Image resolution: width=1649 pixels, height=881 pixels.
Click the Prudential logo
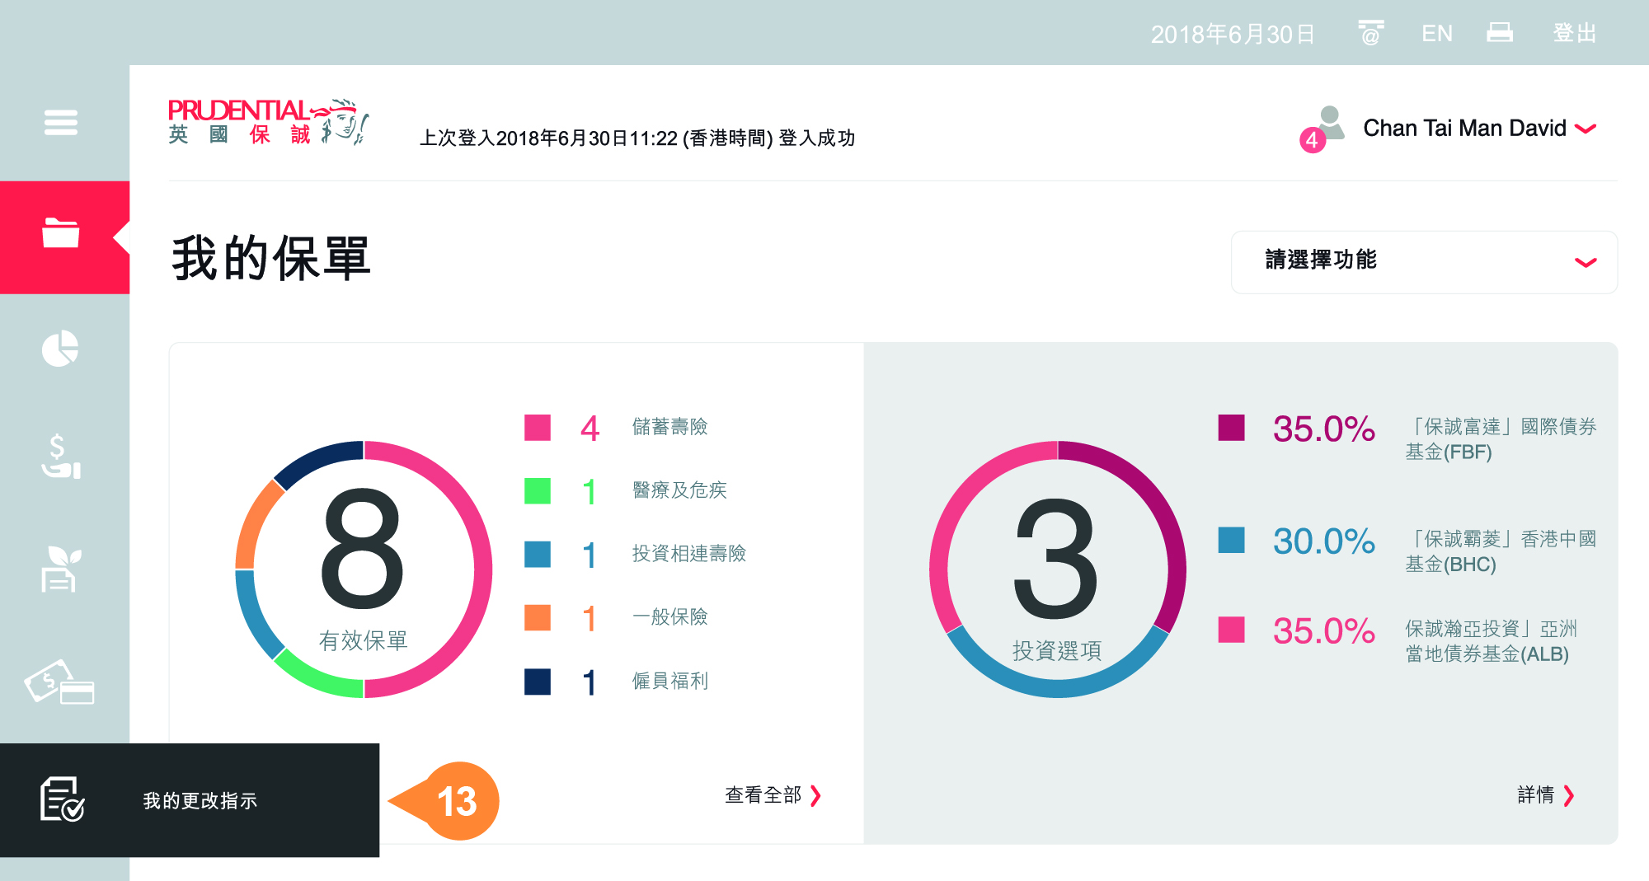pos(268,122)
